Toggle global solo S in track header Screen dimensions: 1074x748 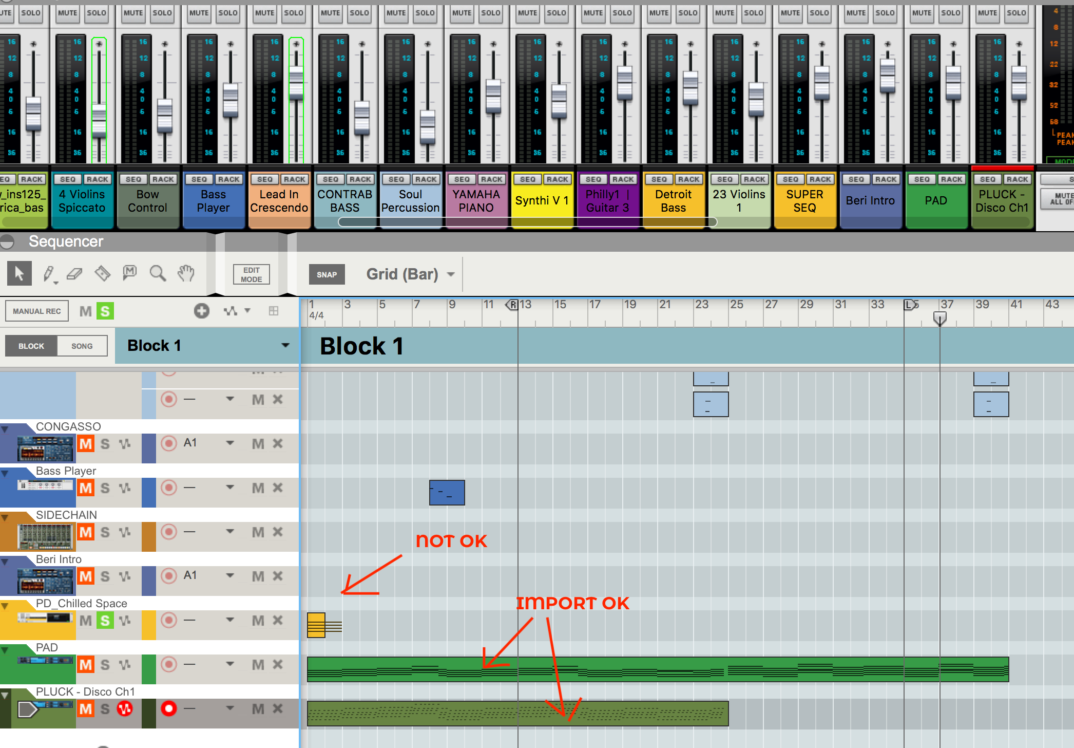[105, 311]
